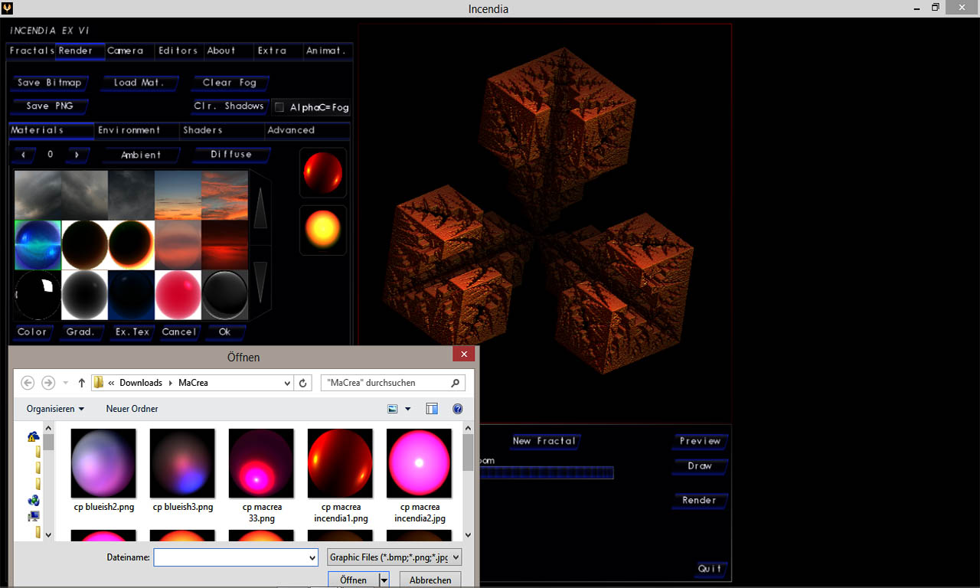Click the red sphere ambient preview
Screen dimensions: 980x588
[322, 172]
